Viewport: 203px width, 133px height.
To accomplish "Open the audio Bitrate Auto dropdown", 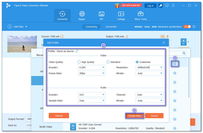I will click(149, 101).
